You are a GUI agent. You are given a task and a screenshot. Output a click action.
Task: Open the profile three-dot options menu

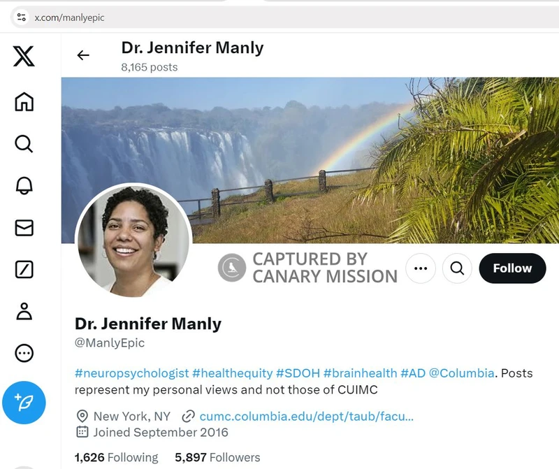421,268
